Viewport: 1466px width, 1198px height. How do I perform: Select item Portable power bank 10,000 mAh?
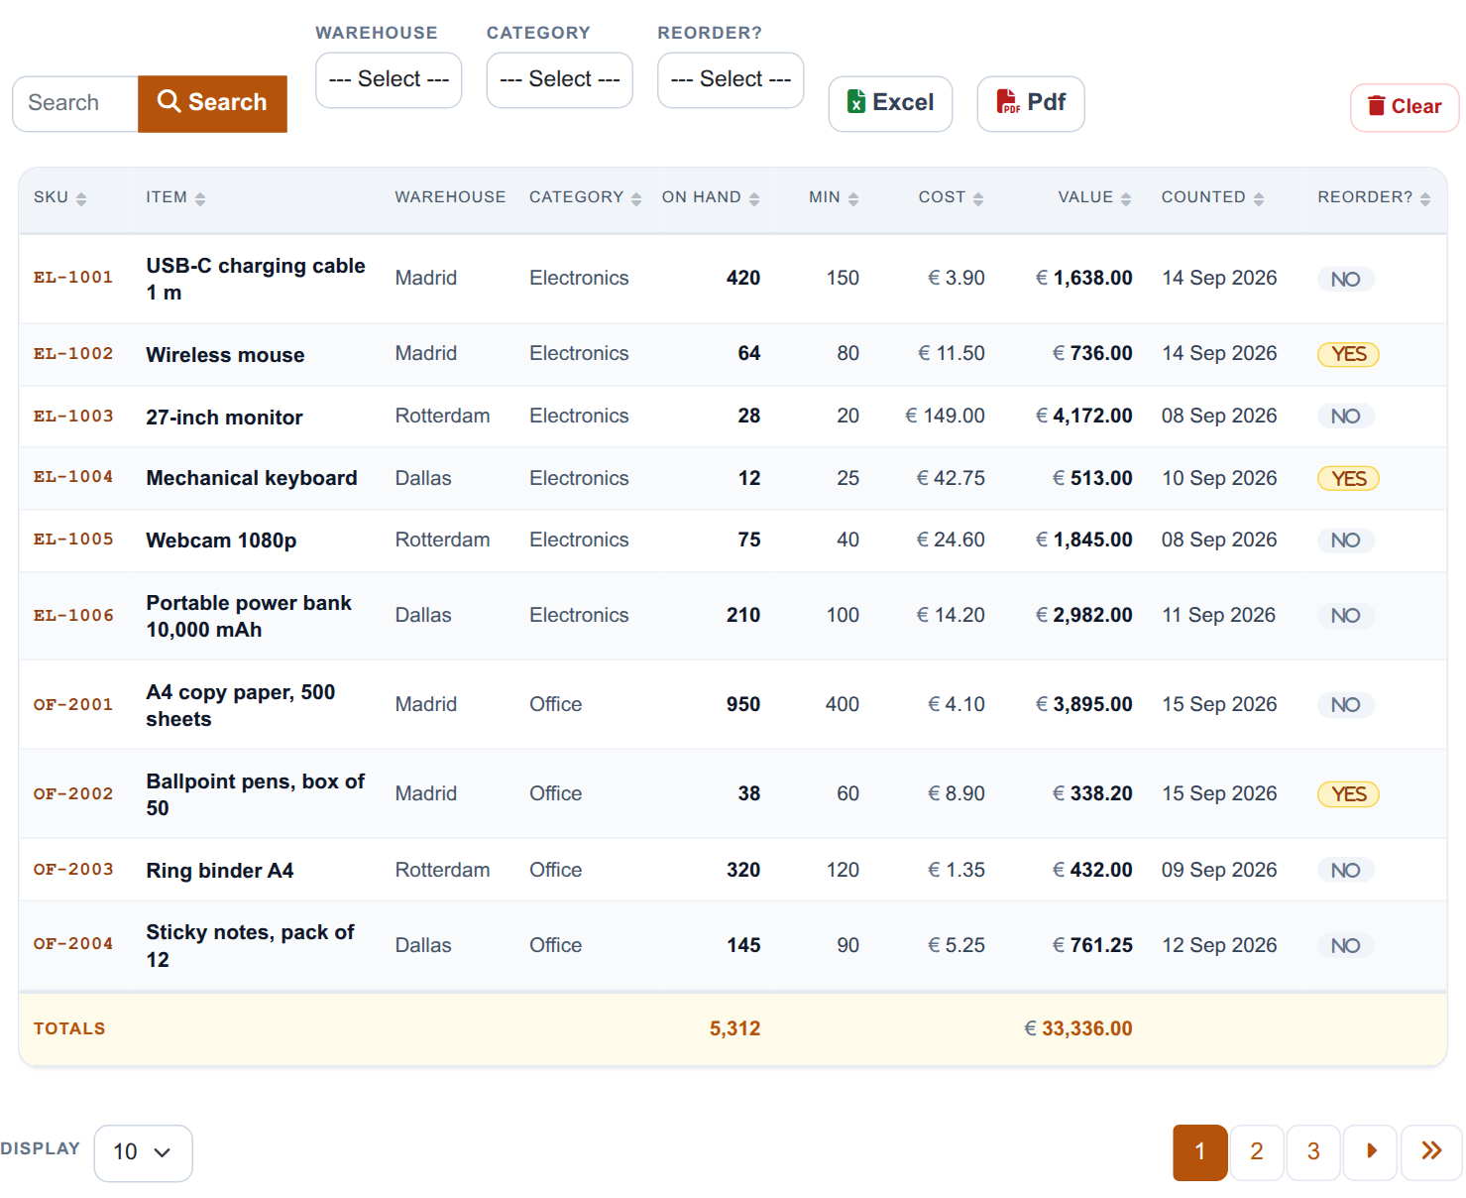(x=249, y=616)
